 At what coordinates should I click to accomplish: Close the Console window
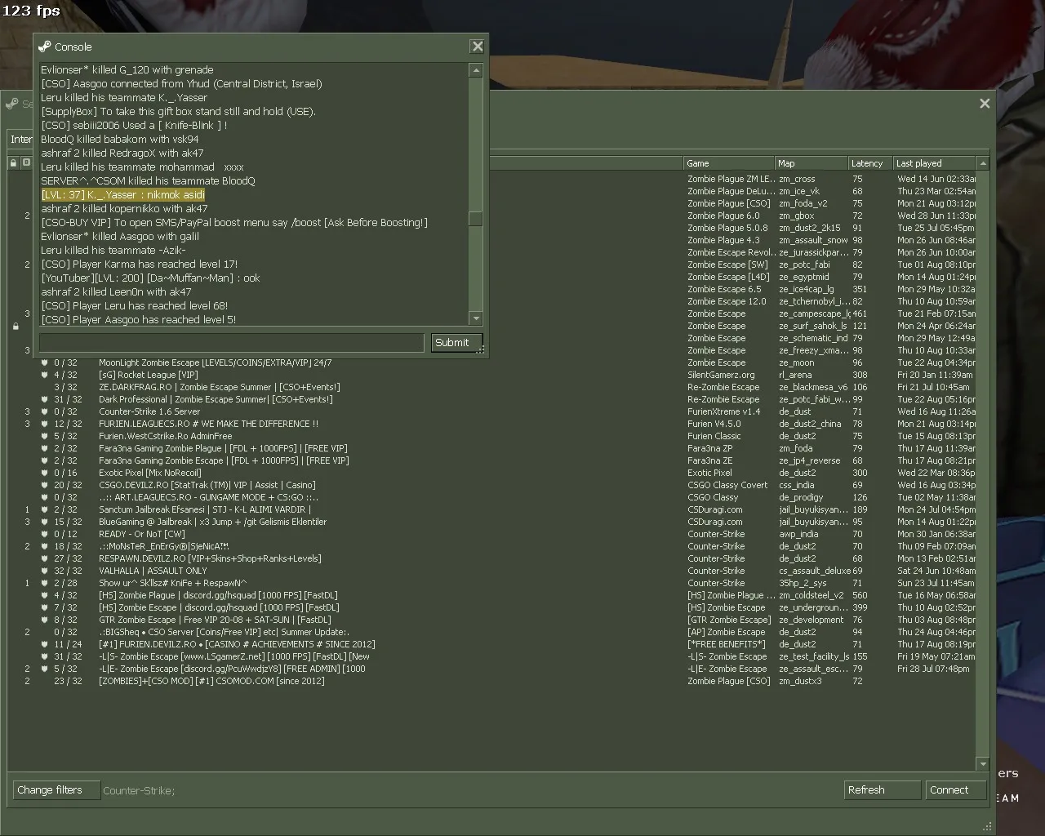tap(478, 47)
